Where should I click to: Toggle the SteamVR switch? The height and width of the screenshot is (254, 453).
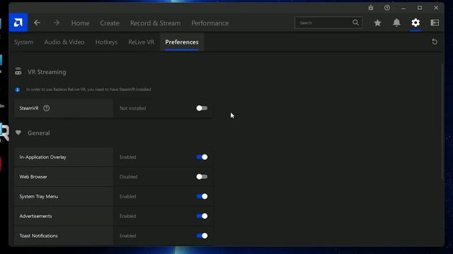point(202,108)
